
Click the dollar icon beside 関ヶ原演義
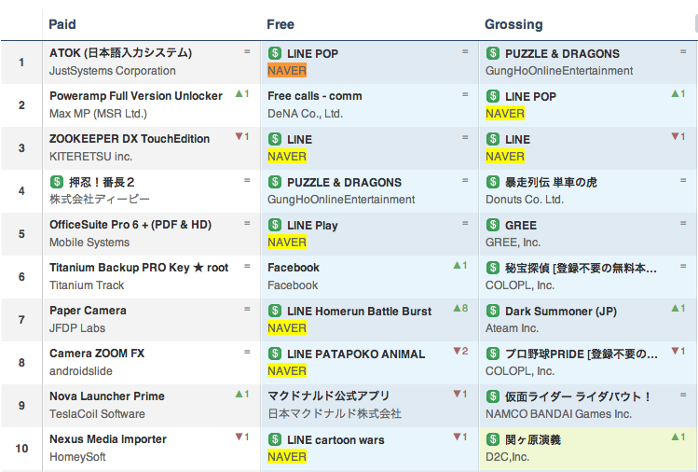pyautogui.click(x=493, y=439)
